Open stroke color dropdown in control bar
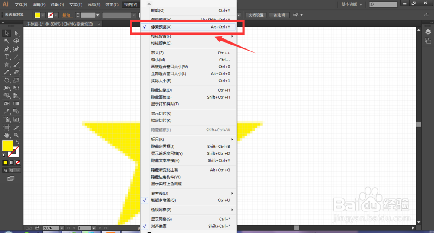 (56, 15)
